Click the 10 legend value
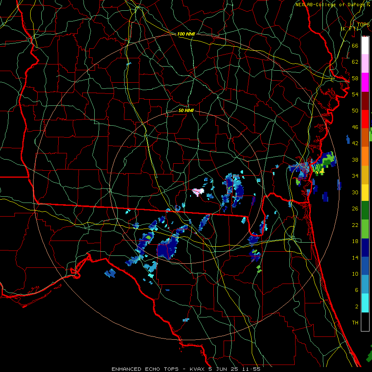This screenshot has width=372, height=372. click(355, 274)
